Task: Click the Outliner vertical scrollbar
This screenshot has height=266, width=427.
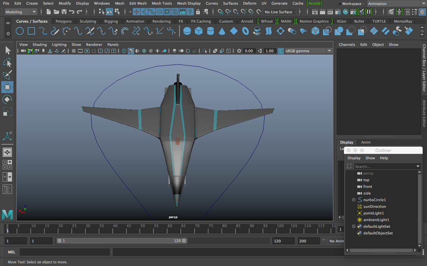Action: click(x=420, y=208)
